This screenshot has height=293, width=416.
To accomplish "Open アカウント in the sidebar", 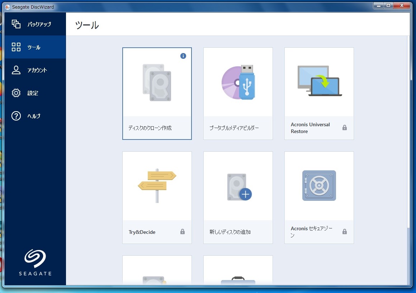I will pyautogui.click(x=35, y=70).
